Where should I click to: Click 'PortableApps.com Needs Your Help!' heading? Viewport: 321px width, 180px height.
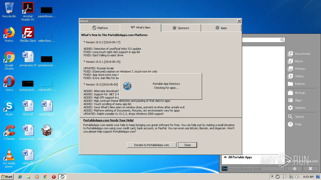tap(108, 120)
